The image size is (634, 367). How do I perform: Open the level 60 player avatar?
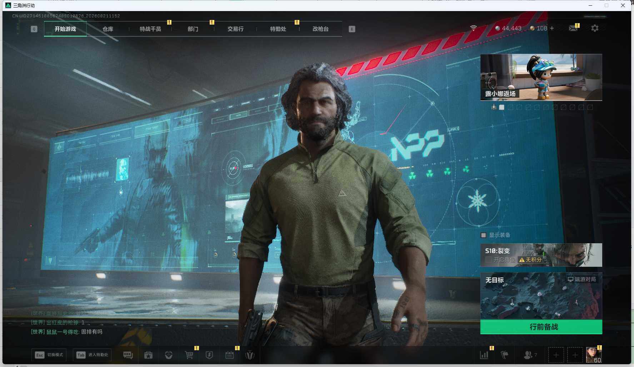point(594,355)
